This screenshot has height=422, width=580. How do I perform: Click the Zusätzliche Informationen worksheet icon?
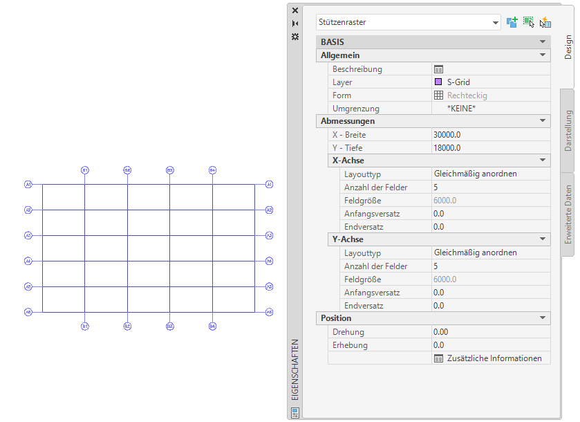(438, 358)
